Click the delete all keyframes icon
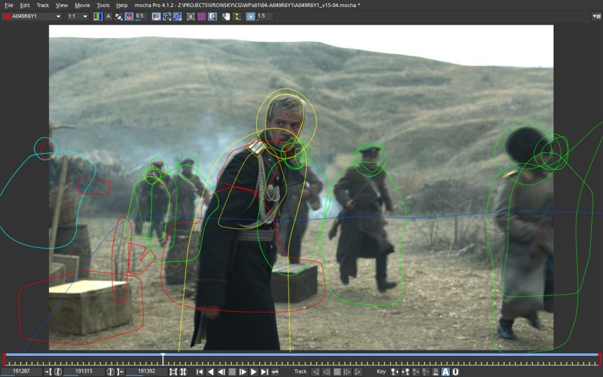Screen dimensions: 603x377 point(436,372)
